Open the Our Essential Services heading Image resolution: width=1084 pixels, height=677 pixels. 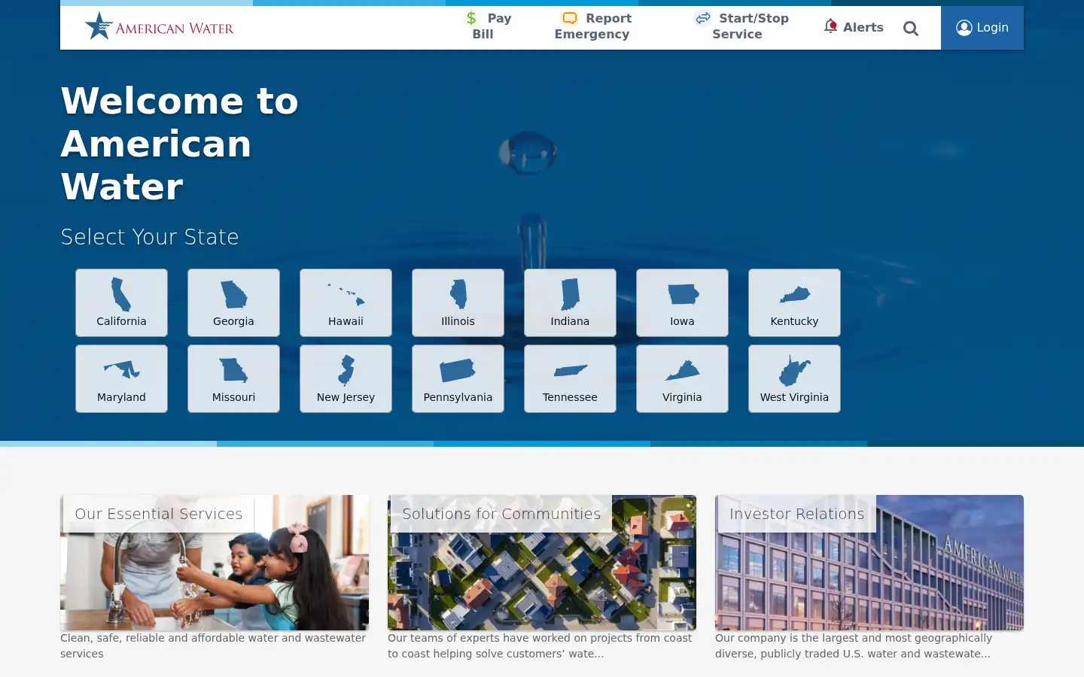click(x=159, y=514)
